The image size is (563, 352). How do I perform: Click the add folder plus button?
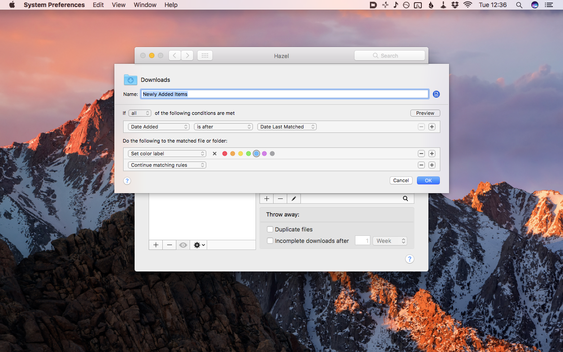coord(156,245)
